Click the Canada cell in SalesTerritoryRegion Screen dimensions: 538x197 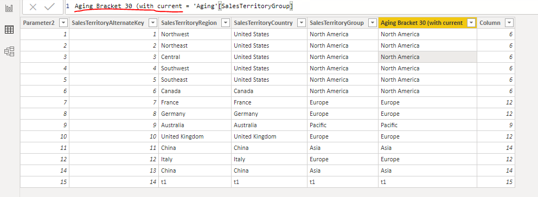point(195,91)
